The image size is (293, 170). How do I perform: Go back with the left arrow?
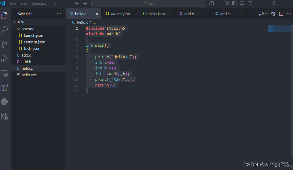coord(77,3)
